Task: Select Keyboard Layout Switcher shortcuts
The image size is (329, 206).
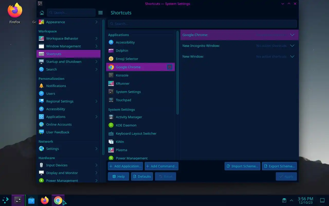Action: click(x=140, y=133)
